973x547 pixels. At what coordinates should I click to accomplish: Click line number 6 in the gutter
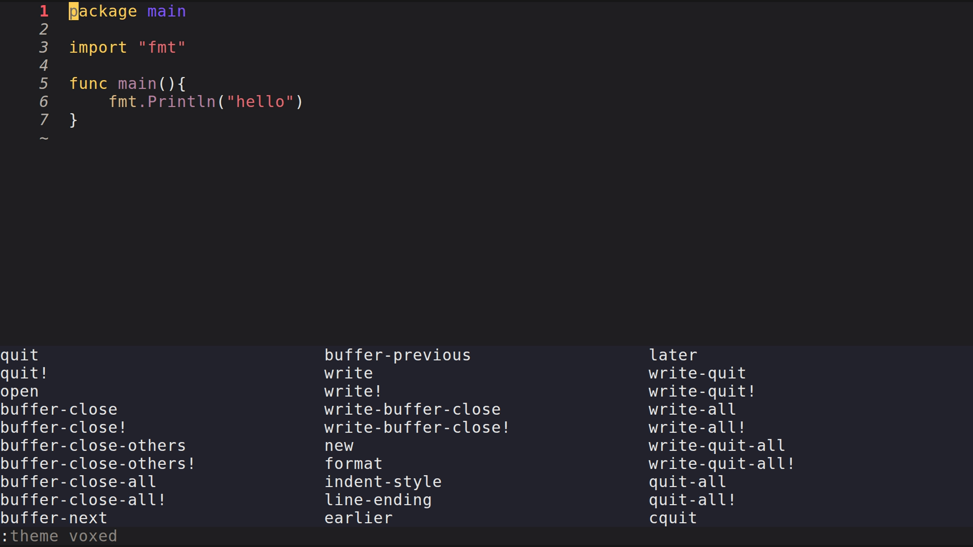click(x=44, y=102)
